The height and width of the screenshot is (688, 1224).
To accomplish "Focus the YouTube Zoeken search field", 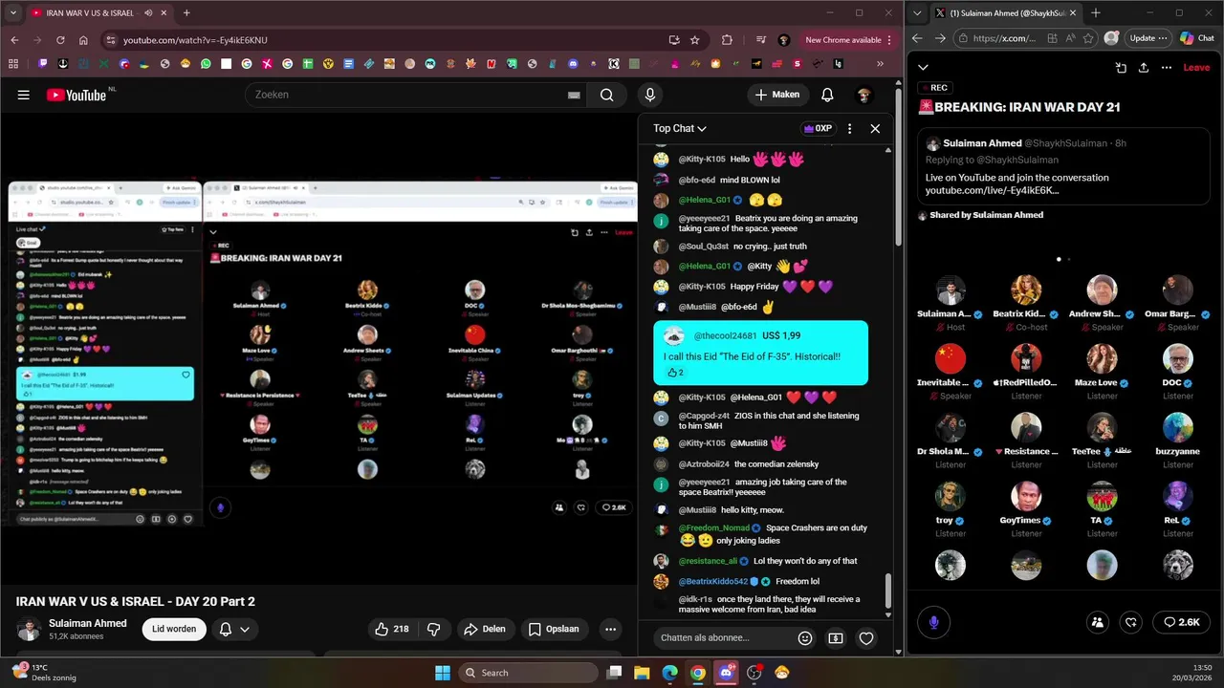I will (x=407, y=95).
